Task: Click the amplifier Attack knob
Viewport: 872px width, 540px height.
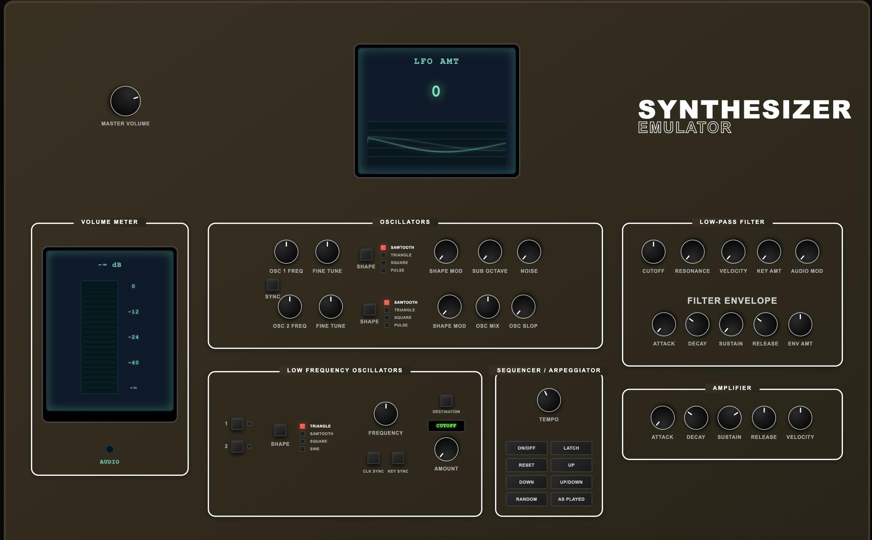Action: pyautogui.click(x=662, y=418)
